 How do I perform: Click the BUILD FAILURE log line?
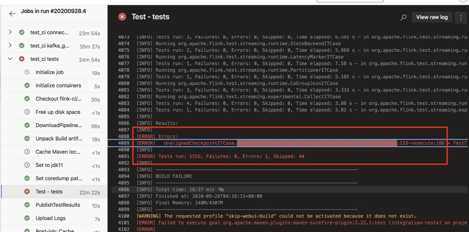pos(164,176)
